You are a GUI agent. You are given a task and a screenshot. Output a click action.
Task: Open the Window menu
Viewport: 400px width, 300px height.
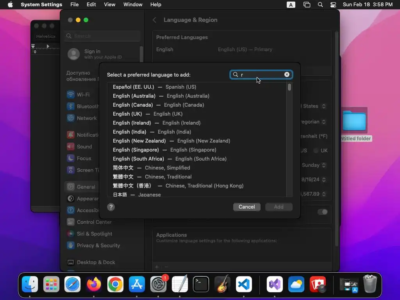click(133, 5)
